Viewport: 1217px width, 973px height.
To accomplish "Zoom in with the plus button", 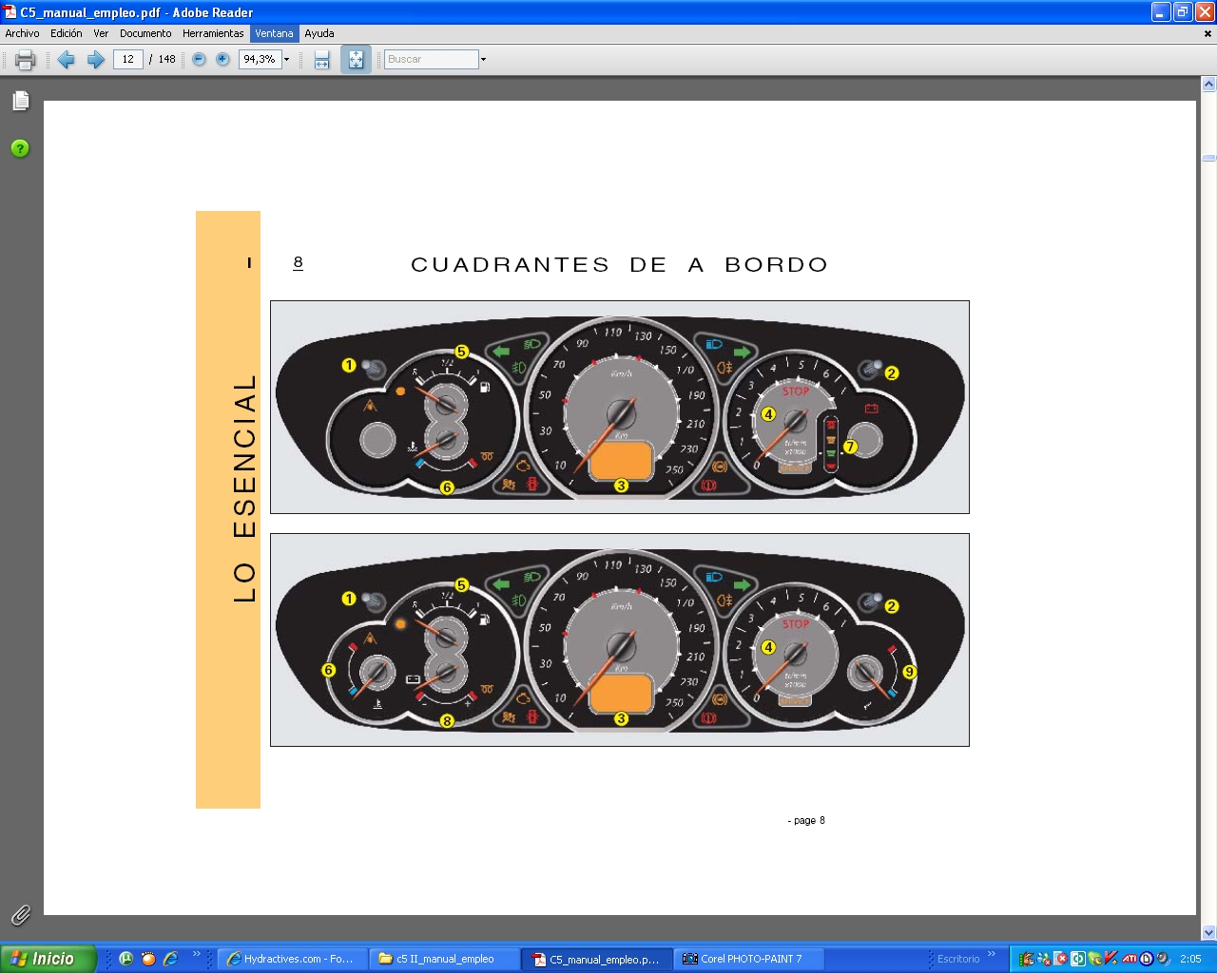I will click(222, 59).
